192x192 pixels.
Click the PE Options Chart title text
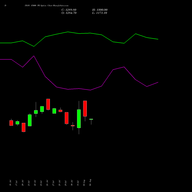click(46, 6)
